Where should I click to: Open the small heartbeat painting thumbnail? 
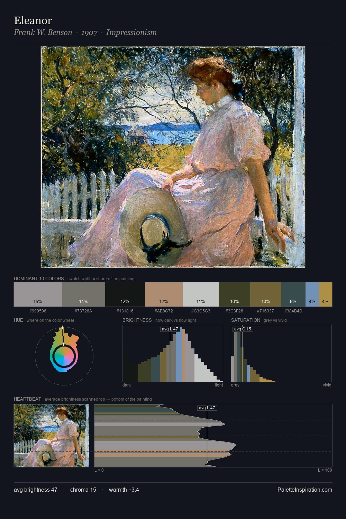[x=51, y=436]
